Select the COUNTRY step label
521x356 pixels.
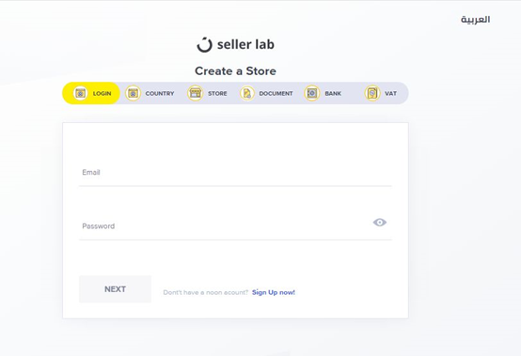click(160, 94)
